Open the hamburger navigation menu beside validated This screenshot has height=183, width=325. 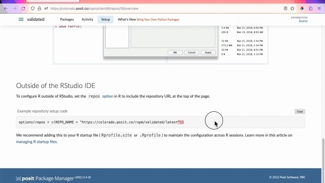(x=21, y=19)
